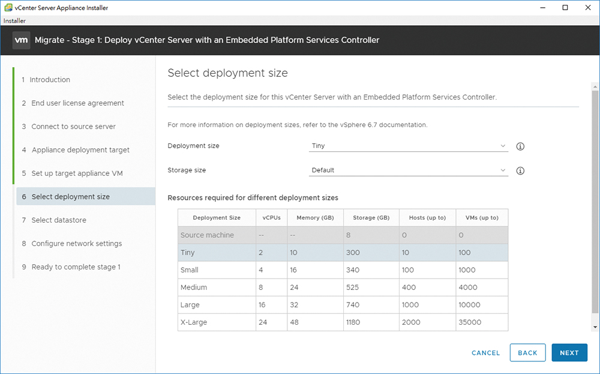Click the CANCEL link

(485, 353)
